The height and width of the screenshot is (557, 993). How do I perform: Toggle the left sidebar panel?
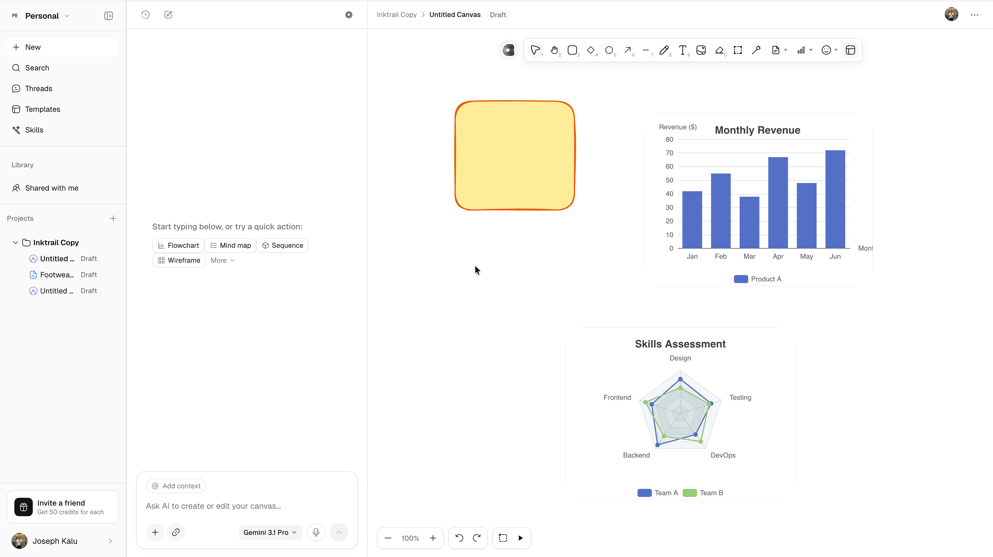(x=108, y=16)
